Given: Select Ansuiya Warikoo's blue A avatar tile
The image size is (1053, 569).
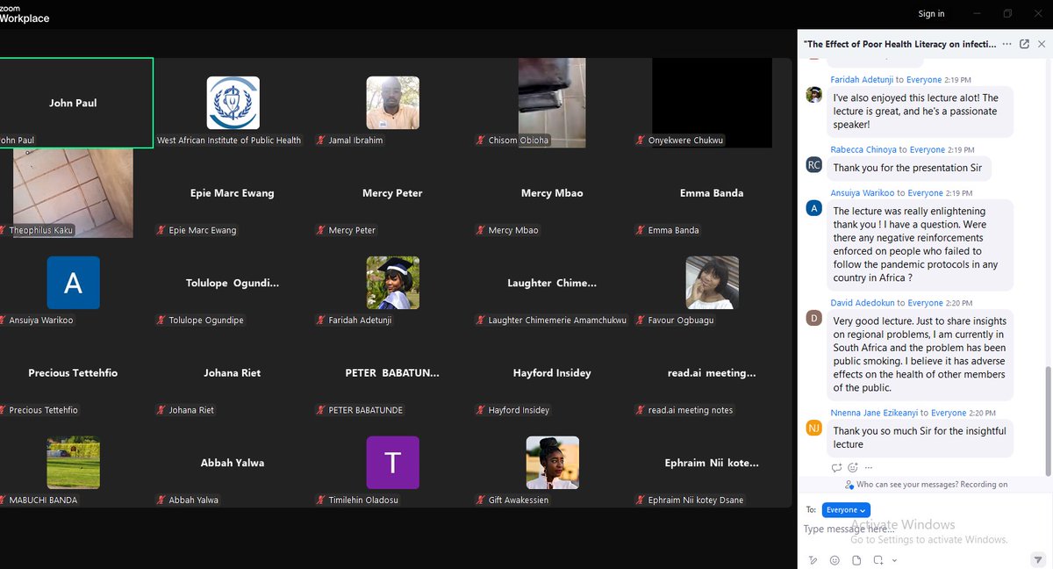Looking at the screenshot, I should pos(74,283).
